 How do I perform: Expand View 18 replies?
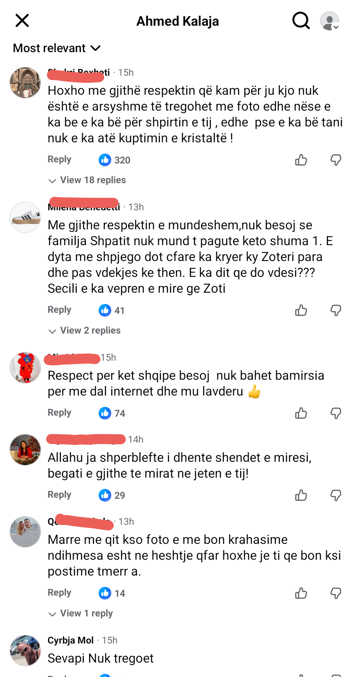point(87,180)
